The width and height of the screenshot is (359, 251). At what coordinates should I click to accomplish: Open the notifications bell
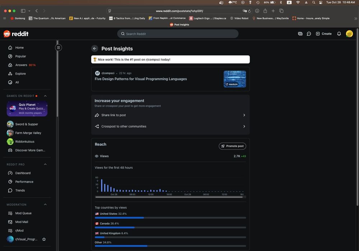(339, 34)
